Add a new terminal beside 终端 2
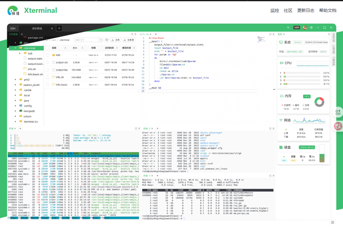Image resolution: width=343 pixels, height=231 pixels. coord(157,128)
